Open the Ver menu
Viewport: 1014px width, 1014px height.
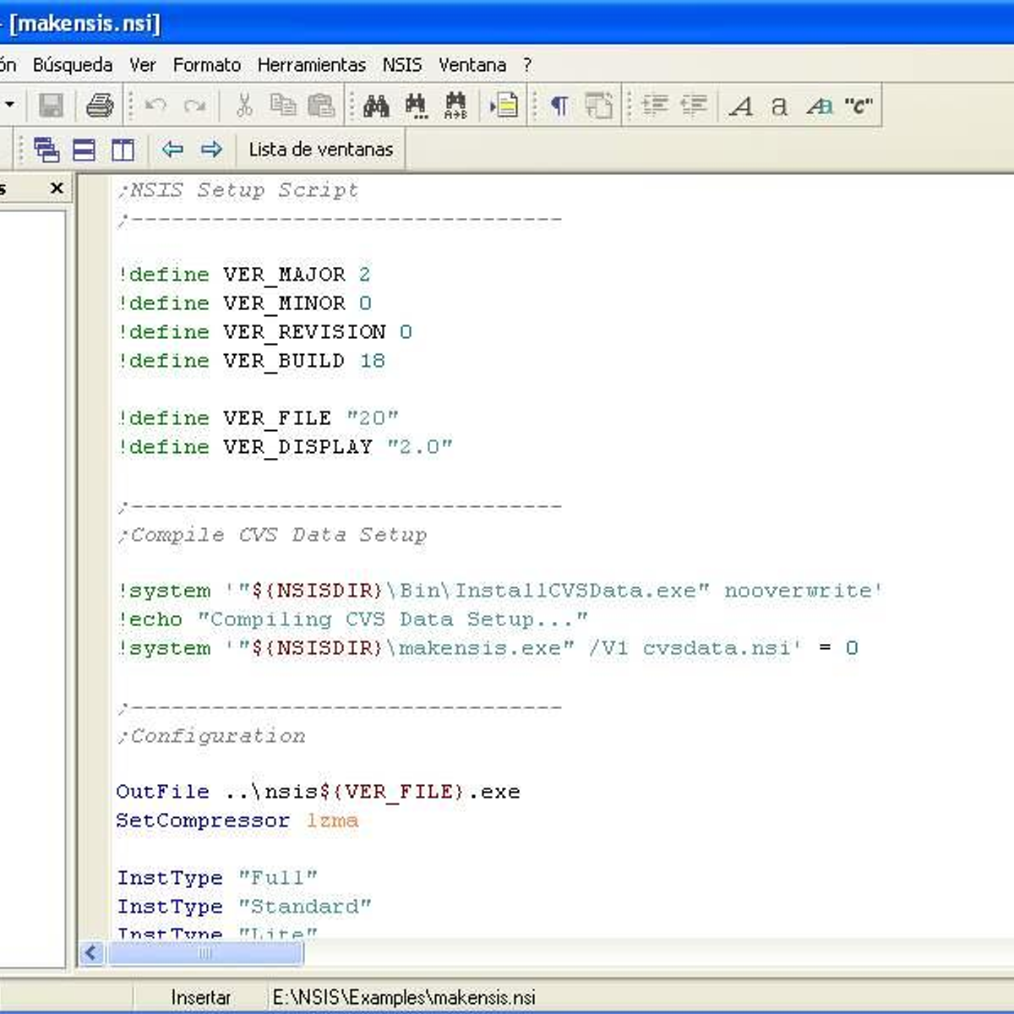(x=143, y=65)
